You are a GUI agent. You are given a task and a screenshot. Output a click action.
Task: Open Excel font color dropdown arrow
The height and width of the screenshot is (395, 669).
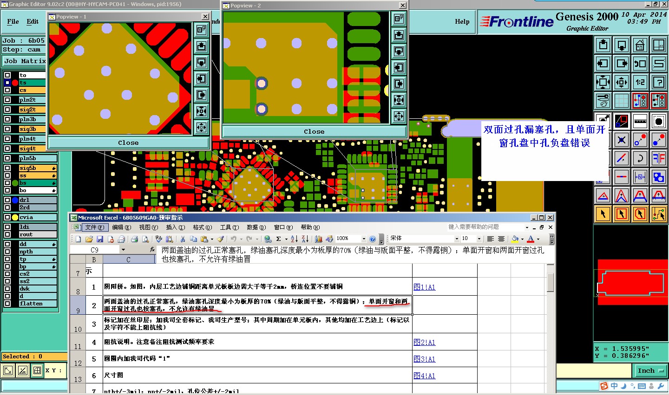(x=538, y=239)
